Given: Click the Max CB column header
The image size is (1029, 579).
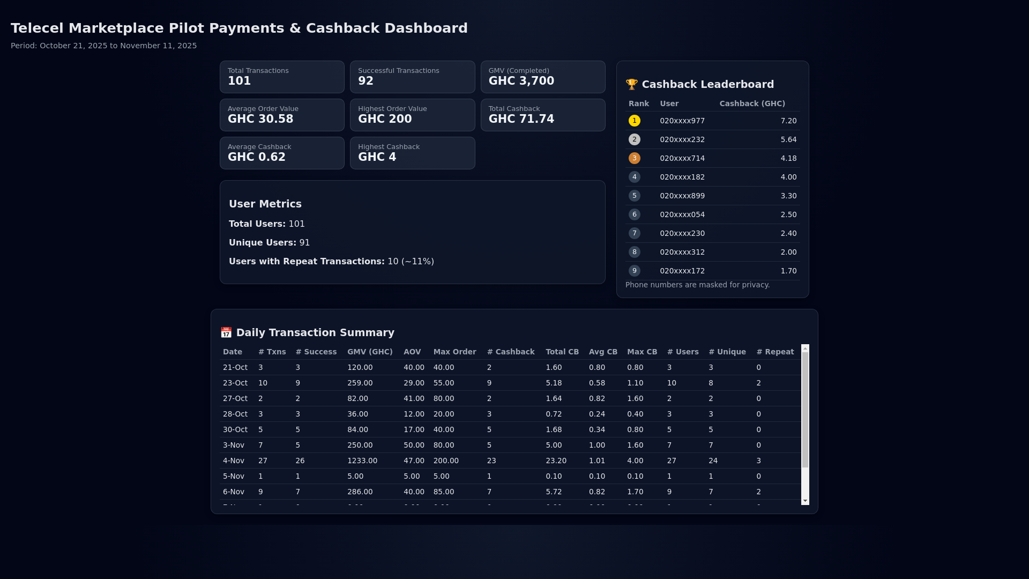Looking at the screenshot, I should point(642,352).
